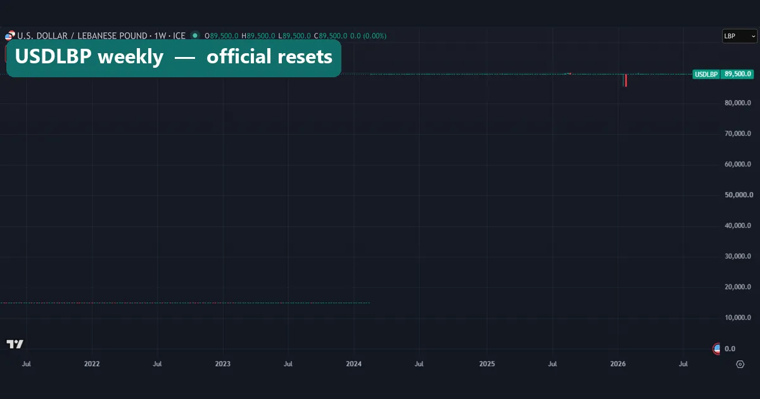Screen dimensions: 760x399
Task: Click the 50,000.0 price axis label
Action: click(x=738, y=195)
